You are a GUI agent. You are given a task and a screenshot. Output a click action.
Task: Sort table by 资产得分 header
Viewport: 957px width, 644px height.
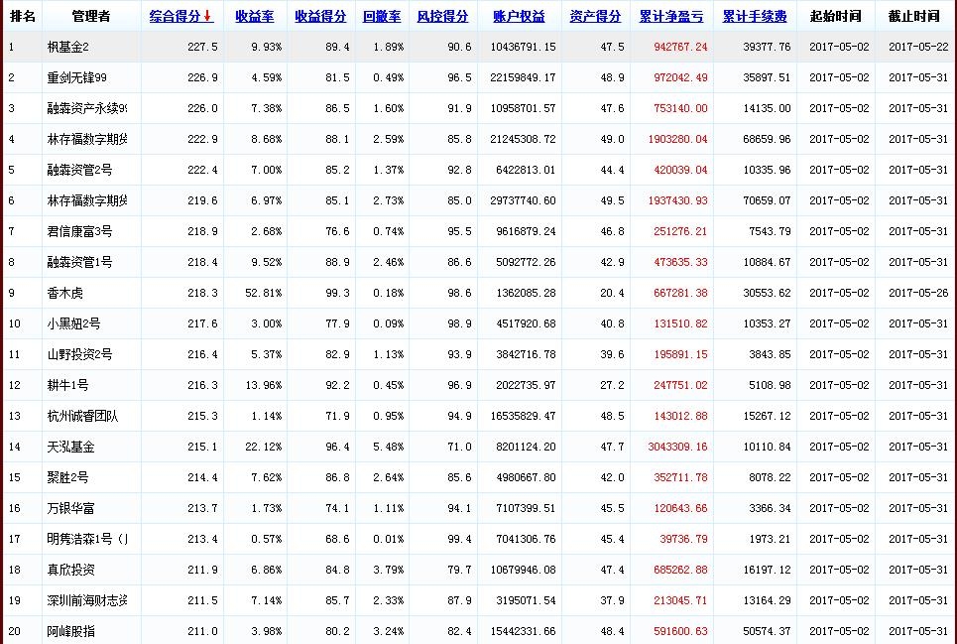[x=595, y=17]
